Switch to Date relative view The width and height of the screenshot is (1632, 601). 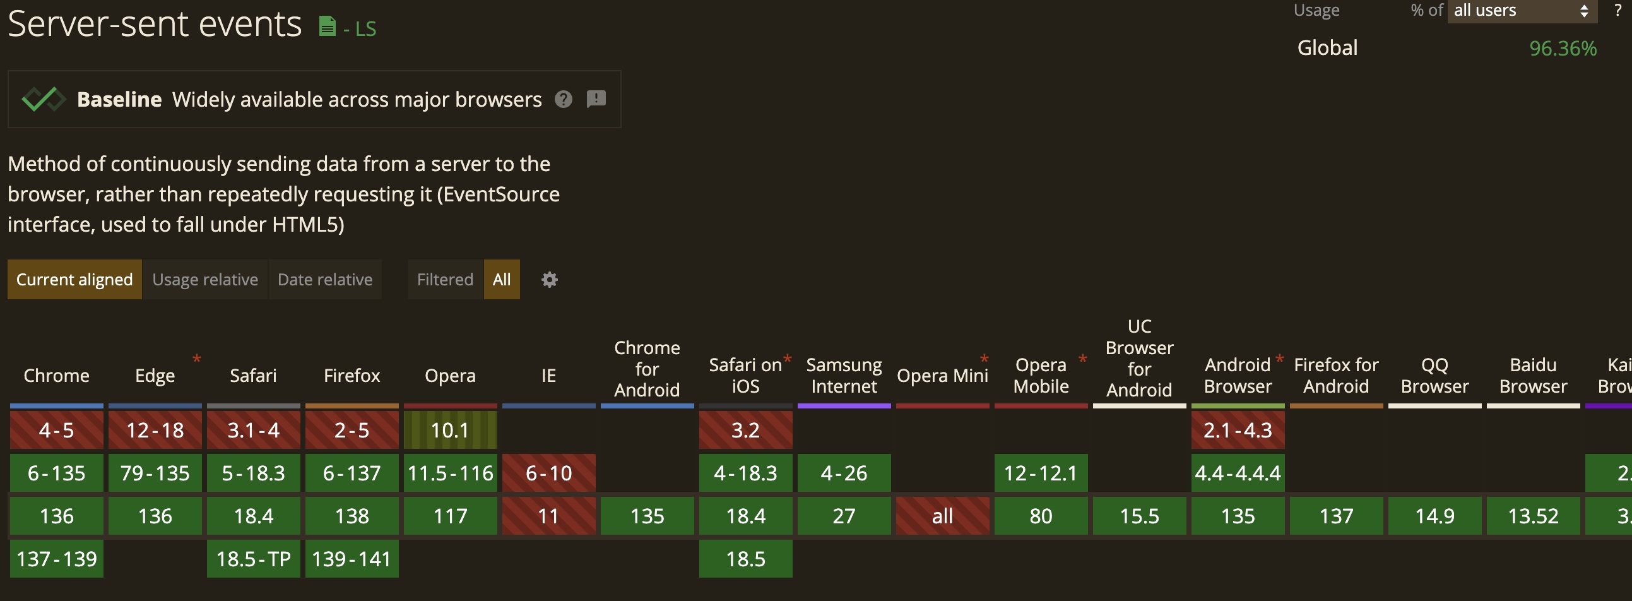pos(325,280)
